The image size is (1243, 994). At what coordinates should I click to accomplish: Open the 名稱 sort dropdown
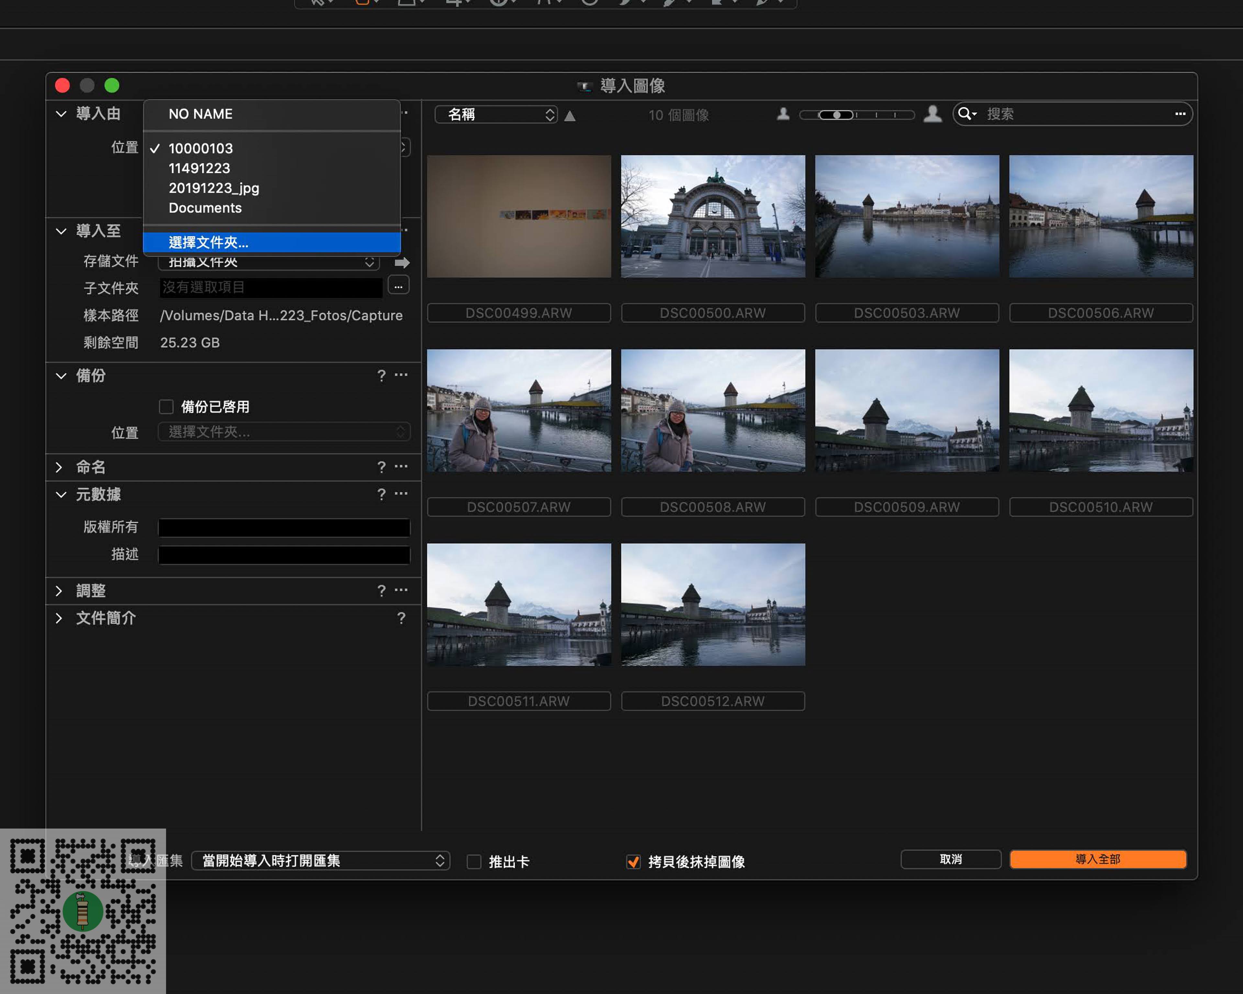pos(496,115)
